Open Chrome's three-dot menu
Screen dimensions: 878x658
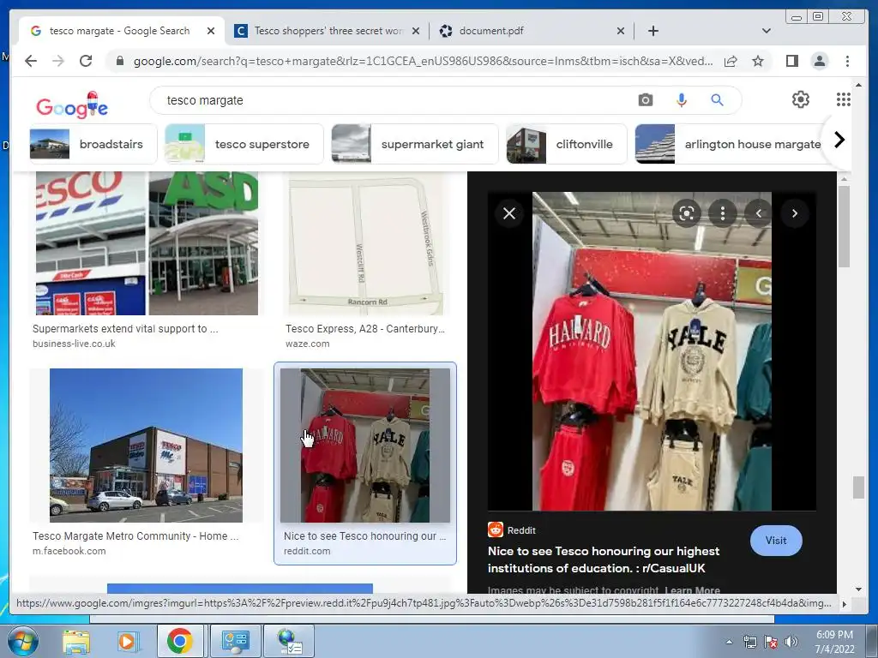[x=847, y=61]
